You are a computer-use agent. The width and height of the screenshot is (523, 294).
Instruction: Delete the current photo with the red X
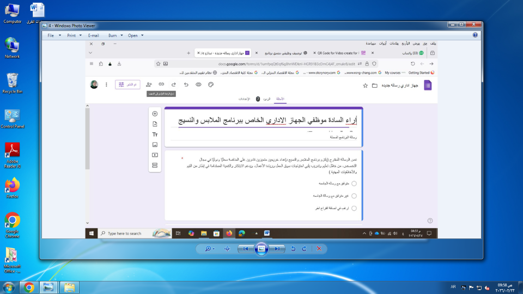pos(319,248)
